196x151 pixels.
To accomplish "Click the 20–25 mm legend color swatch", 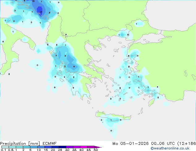I will click(55, 147).
